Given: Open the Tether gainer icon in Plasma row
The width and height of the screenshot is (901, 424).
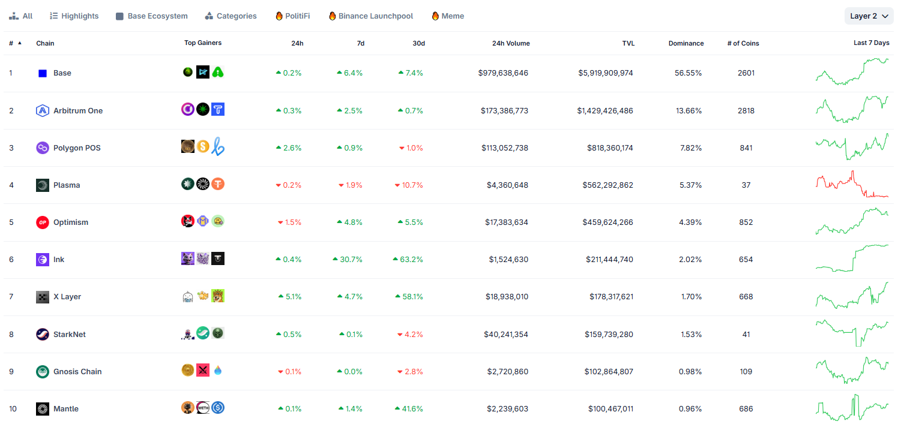Looking at the screenshot, I should [218, 184].
